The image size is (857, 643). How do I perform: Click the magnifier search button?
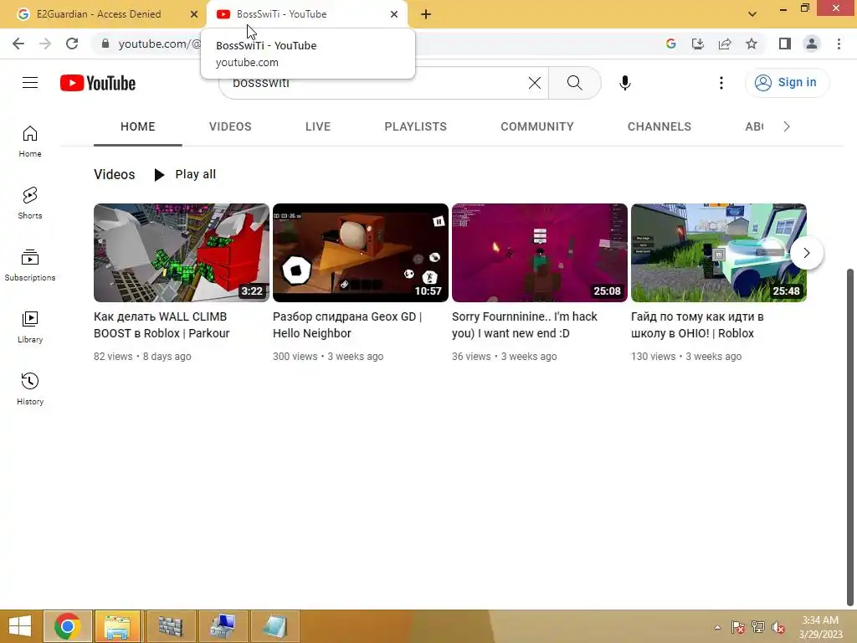pos(574,83)
